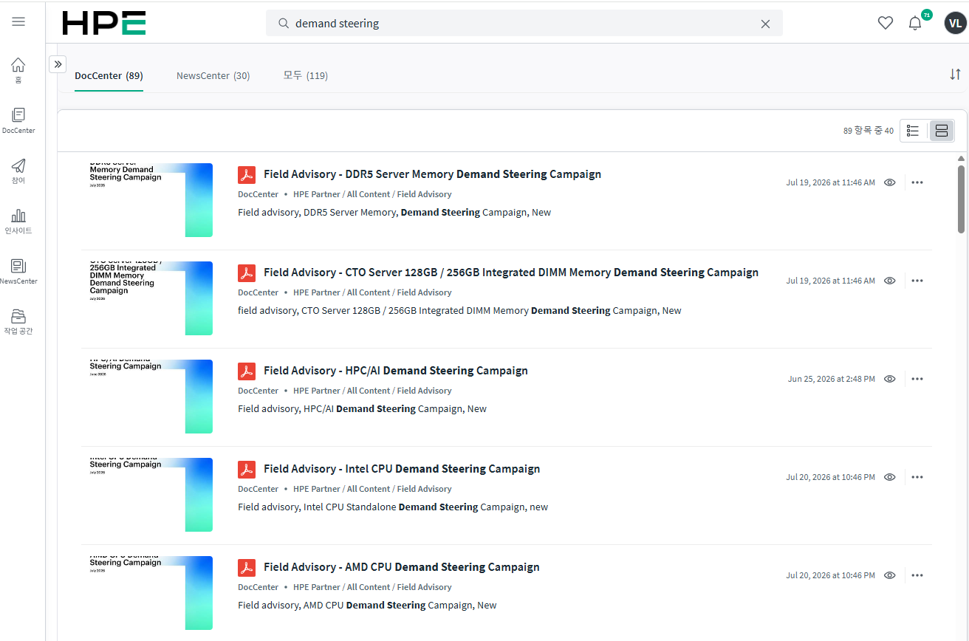Viewport: 969px width, 641px height.
Task: Click the PDF icon of DDR5 Server Memory advisory
Action: 247,175
